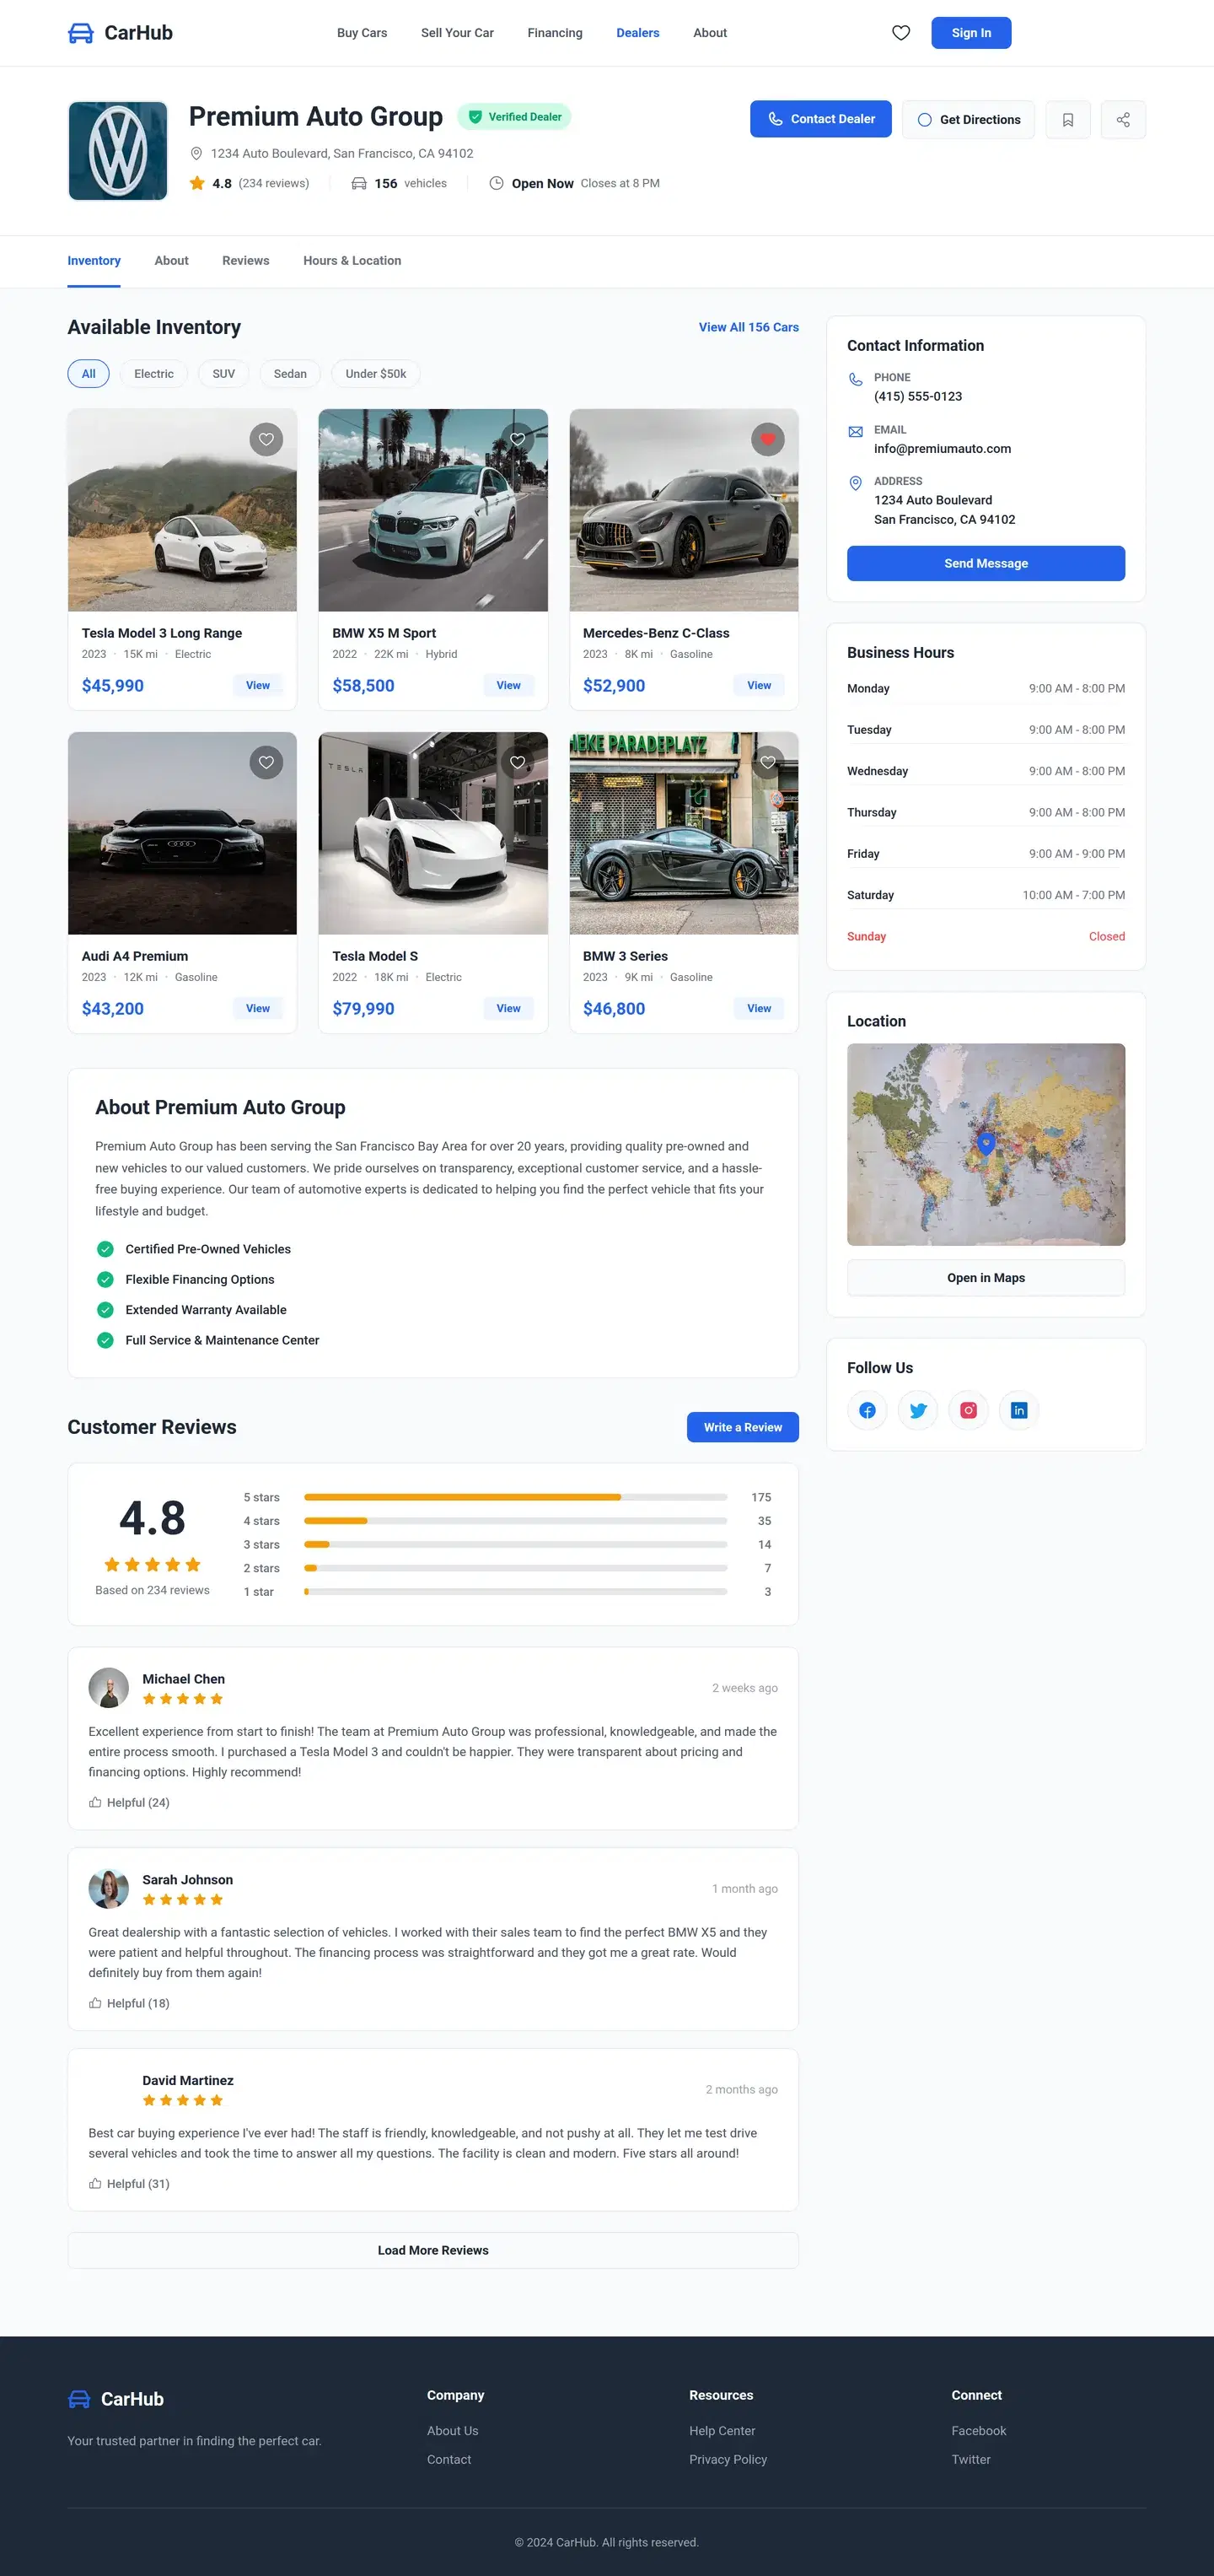This screenshot has width=1214, height=2576.
Task: Filter inventory by Electric
Action: pyautogui.click(x=154, y=374)
